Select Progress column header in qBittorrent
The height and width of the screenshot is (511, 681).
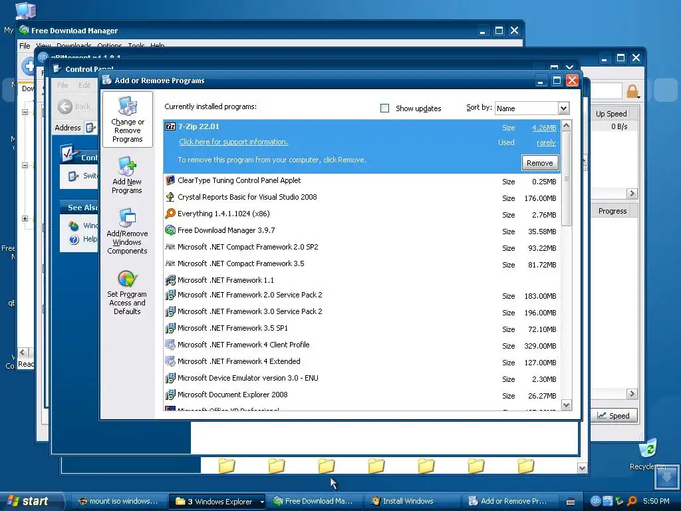[613, 211]
